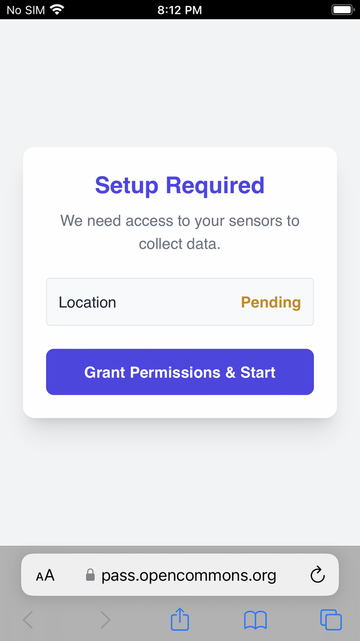Reload the page with the refresh icon

point(317,575)
